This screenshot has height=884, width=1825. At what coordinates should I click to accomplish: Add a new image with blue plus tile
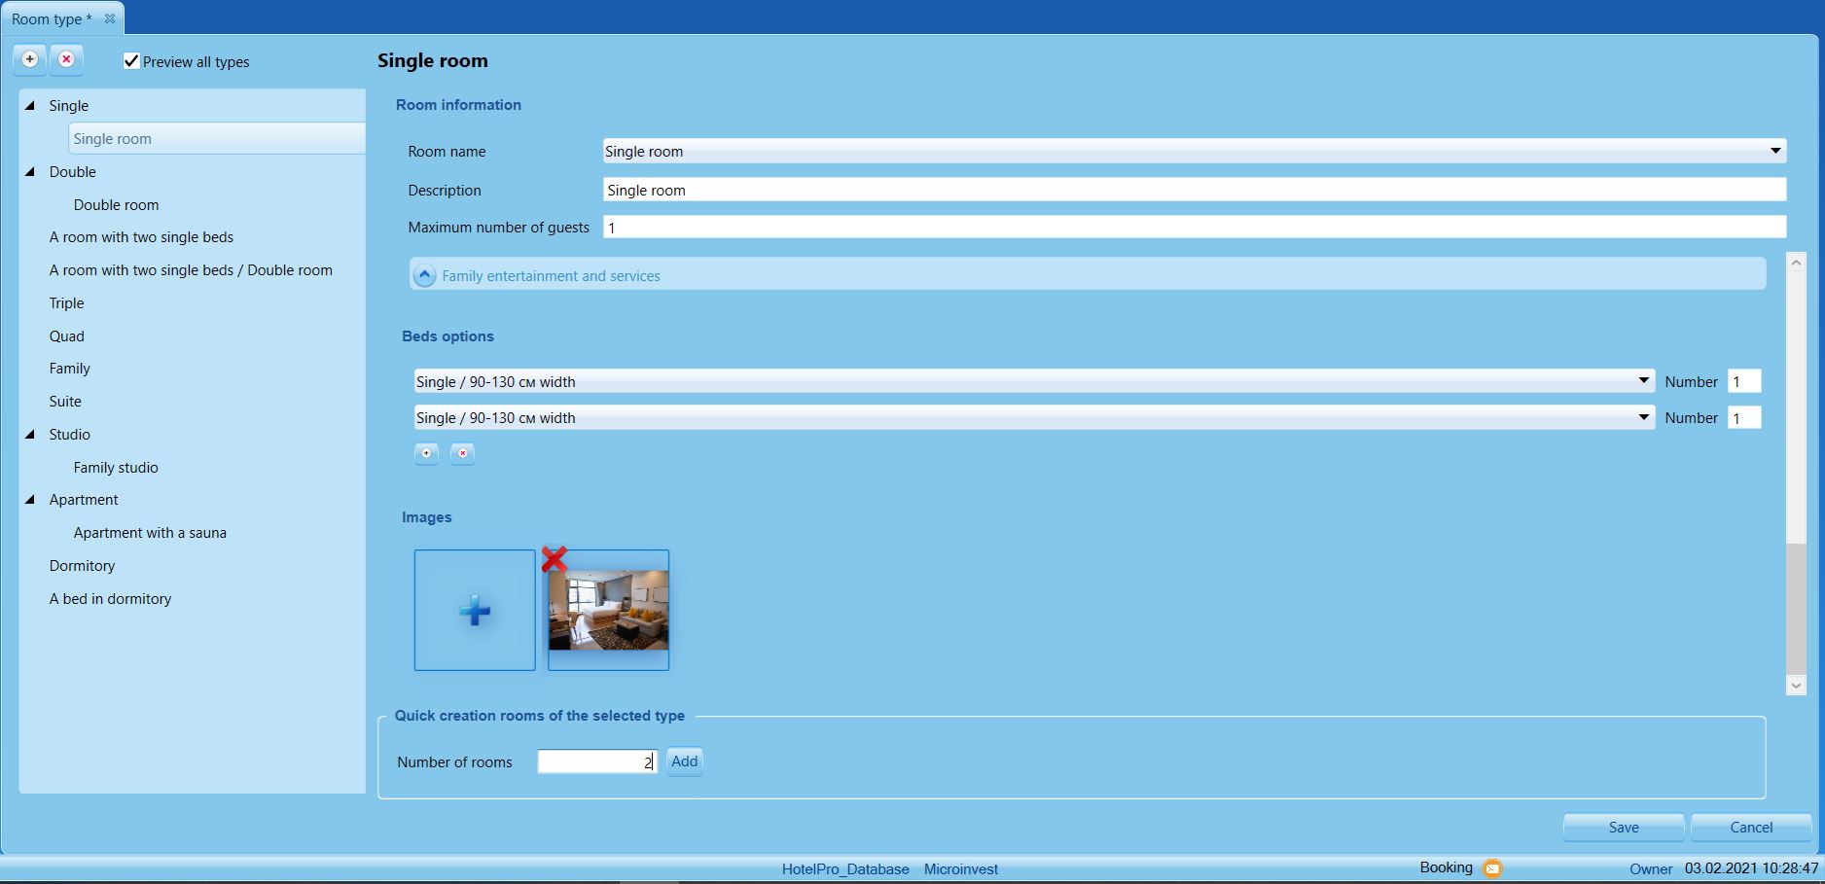click(x=475, y=610)
